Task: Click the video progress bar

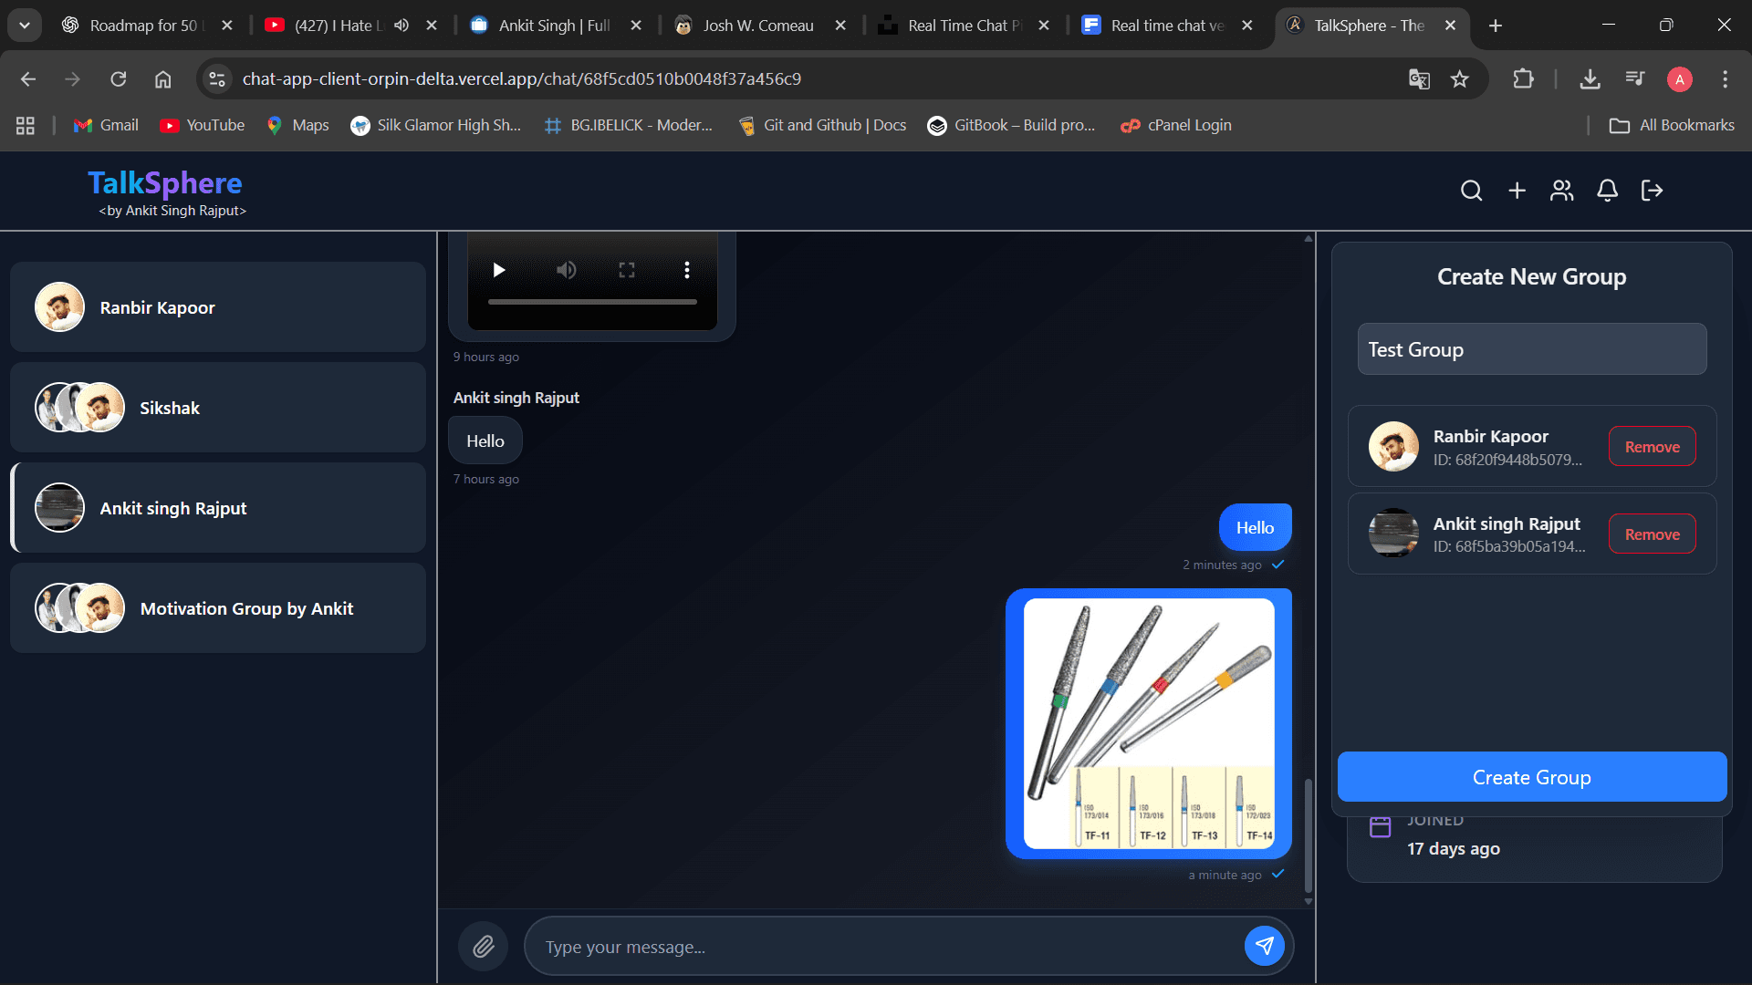Action: click(x=591, y=301)
